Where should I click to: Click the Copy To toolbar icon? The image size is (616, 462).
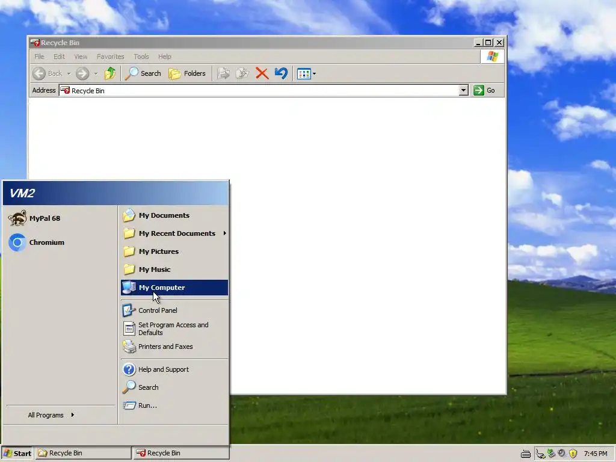[242, 73]
